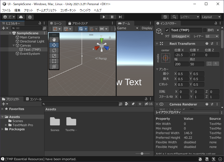This screenshot has width=224, height=162.
Task: Toggle Text (TMP) active checkbox
Action: point(167,30)
